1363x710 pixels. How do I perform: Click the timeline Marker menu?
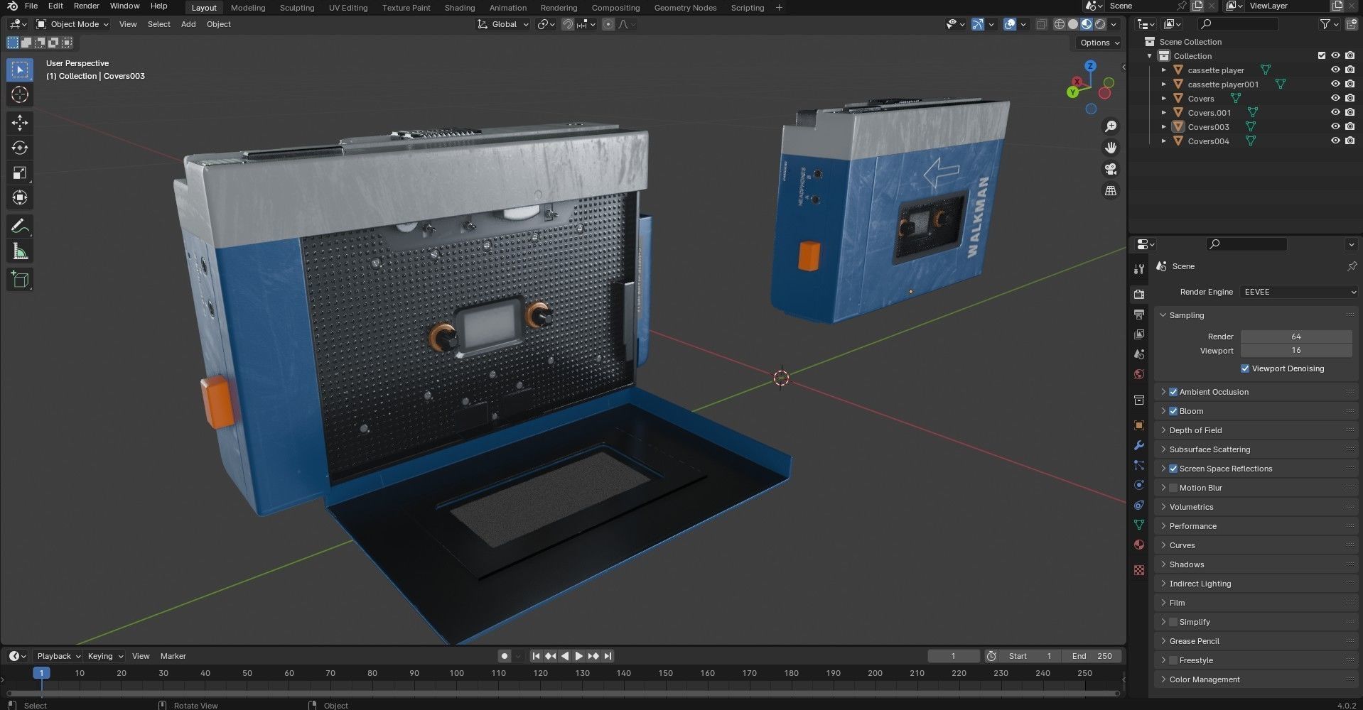pyautogui.click(x=173, y=656)
